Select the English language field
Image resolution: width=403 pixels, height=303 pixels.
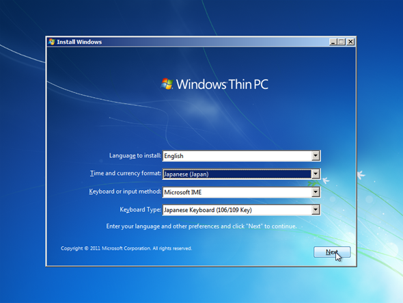click(x=241, y=156)
